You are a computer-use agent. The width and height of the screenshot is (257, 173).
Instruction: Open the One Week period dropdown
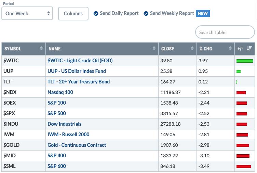(27, 13)
